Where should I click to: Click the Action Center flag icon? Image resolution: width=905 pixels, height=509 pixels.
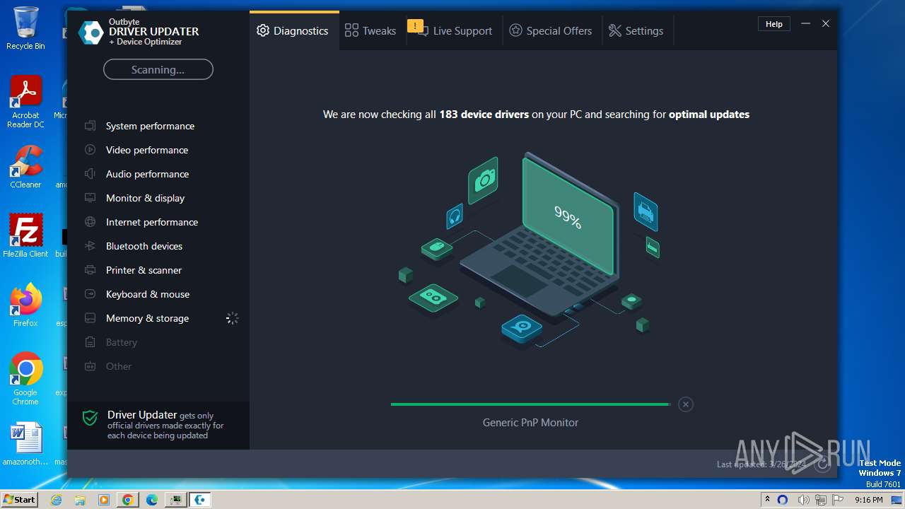click(x=836, y=500)
